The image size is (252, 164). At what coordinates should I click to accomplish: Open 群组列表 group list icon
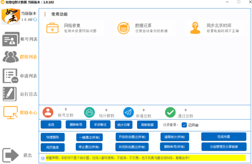coord(11,57)
